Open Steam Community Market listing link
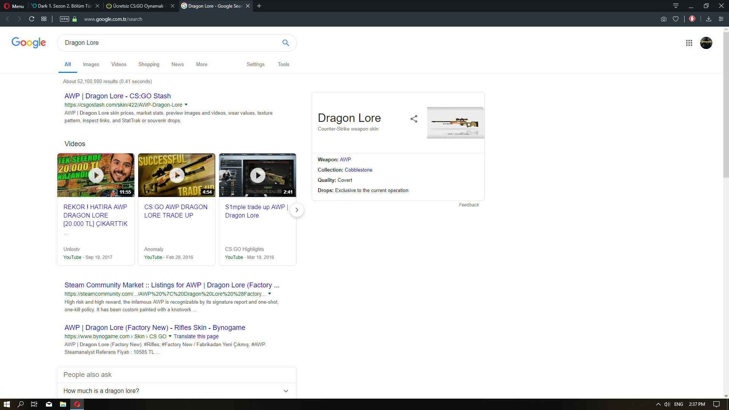The width and height of the screenshot is (729, 410). (x=172, y=285)
